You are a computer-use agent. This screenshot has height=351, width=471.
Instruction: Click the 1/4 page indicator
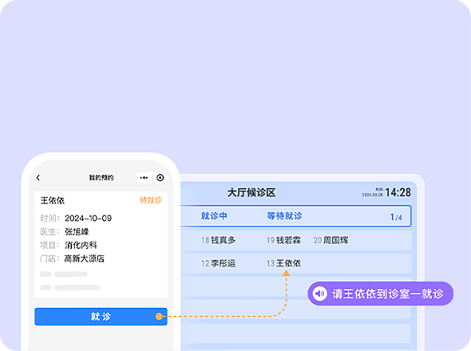[396, 217]
